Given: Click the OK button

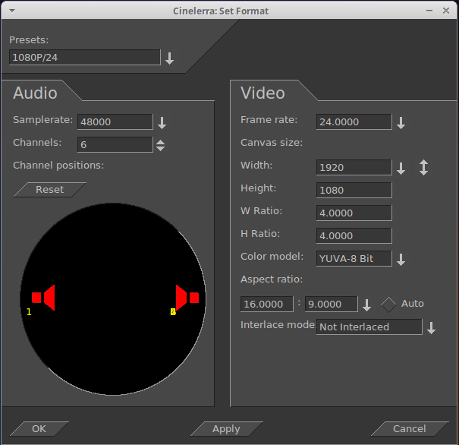Looking at the screenshot, I should [x=39, y=429].
